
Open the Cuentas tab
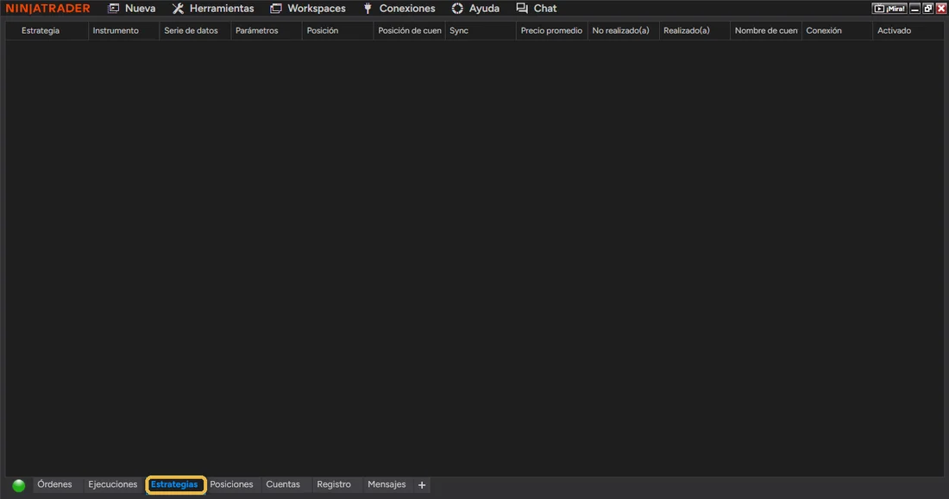point(283,484)
